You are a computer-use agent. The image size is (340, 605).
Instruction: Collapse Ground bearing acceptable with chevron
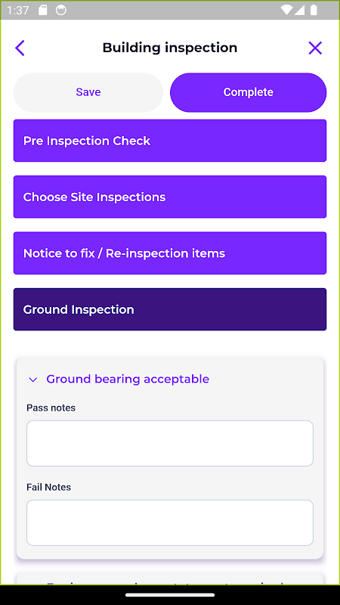[x=33, y=380]
